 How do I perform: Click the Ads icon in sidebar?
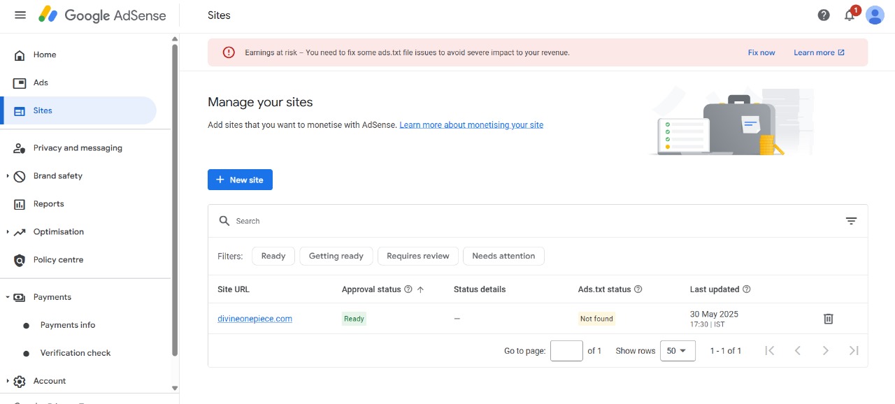point(20,82)
